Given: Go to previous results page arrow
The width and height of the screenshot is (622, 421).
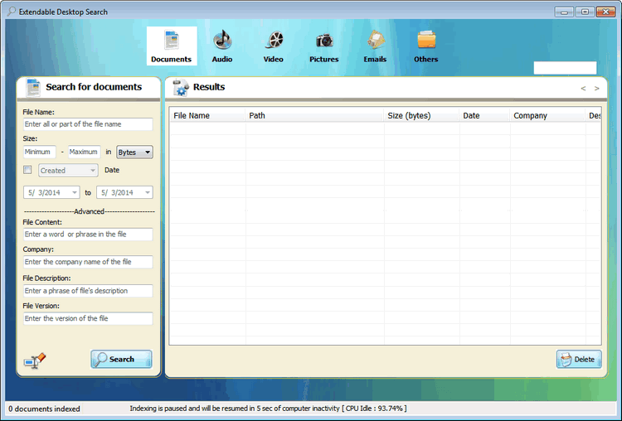Looking at the screenshot, I should [x=583, y=89].
